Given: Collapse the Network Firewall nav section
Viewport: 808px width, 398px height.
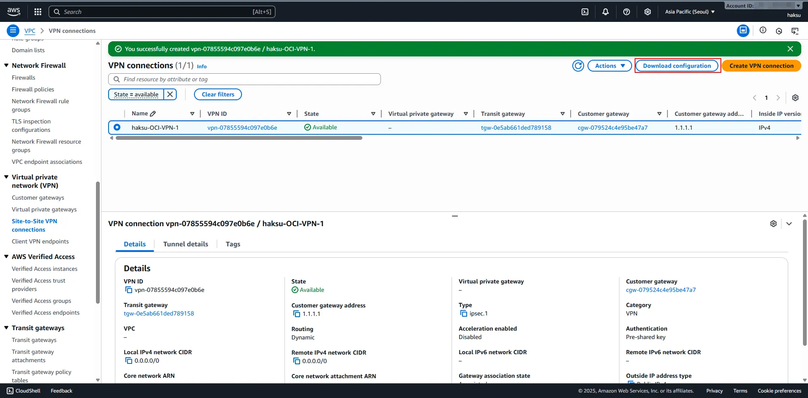Looking at the screenshot, I should tap(6, 65).
